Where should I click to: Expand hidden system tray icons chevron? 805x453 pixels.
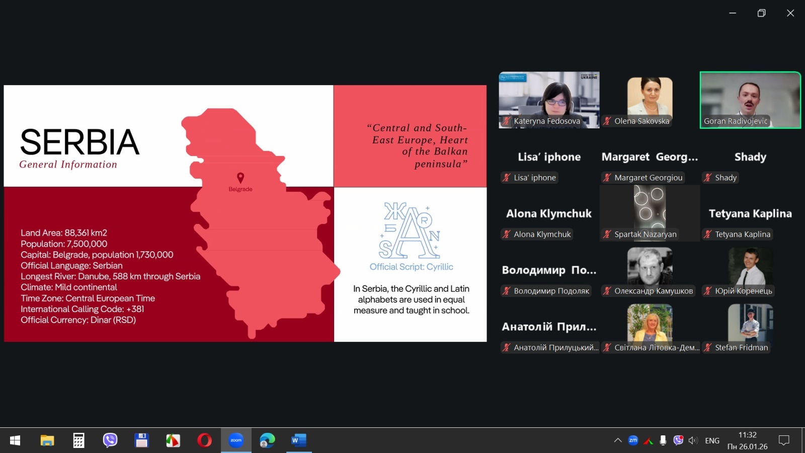(618, 440)
